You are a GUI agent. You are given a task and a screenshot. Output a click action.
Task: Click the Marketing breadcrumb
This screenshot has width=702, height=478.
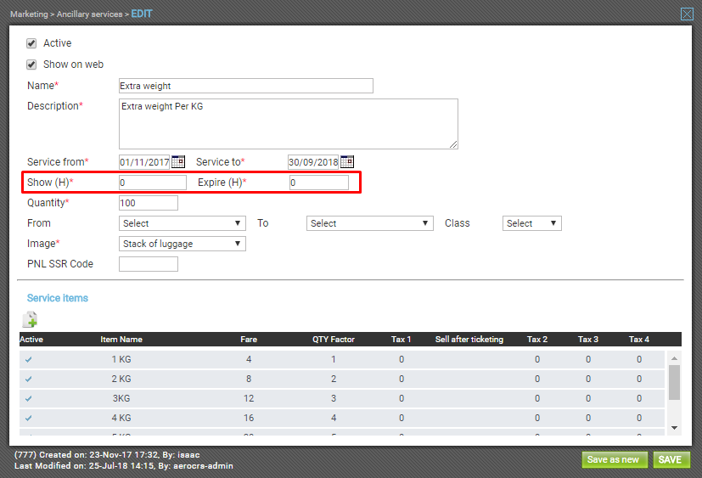[29, 14]
